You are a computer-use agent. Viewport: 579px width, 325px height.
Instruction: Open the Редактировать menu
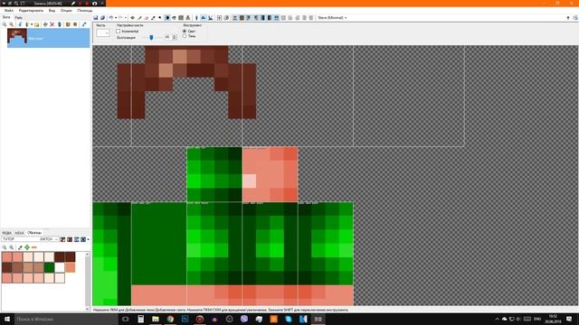coord(31,10)
